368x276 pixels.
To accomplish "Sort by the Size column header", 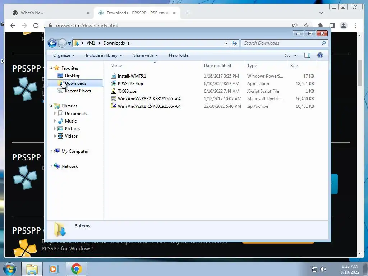I will (x=302, y=66).
